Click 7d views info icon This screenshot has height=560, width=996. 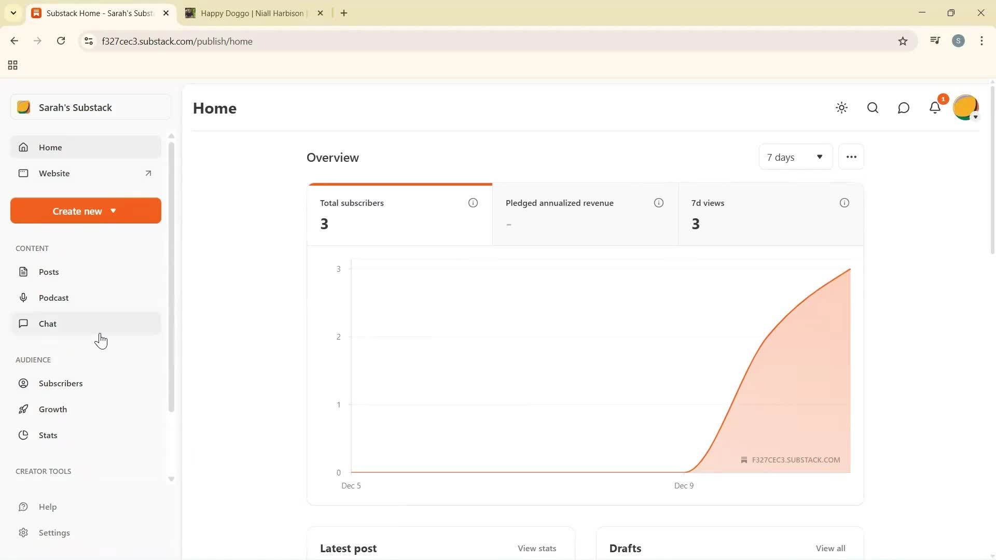pyautogui.click(x=844, y=203)
